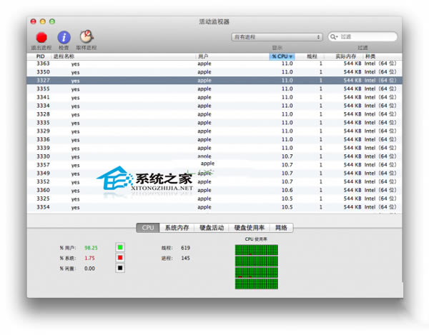Toggle sort order on % CPU column
429x335 pixels.
coord(282,56)
